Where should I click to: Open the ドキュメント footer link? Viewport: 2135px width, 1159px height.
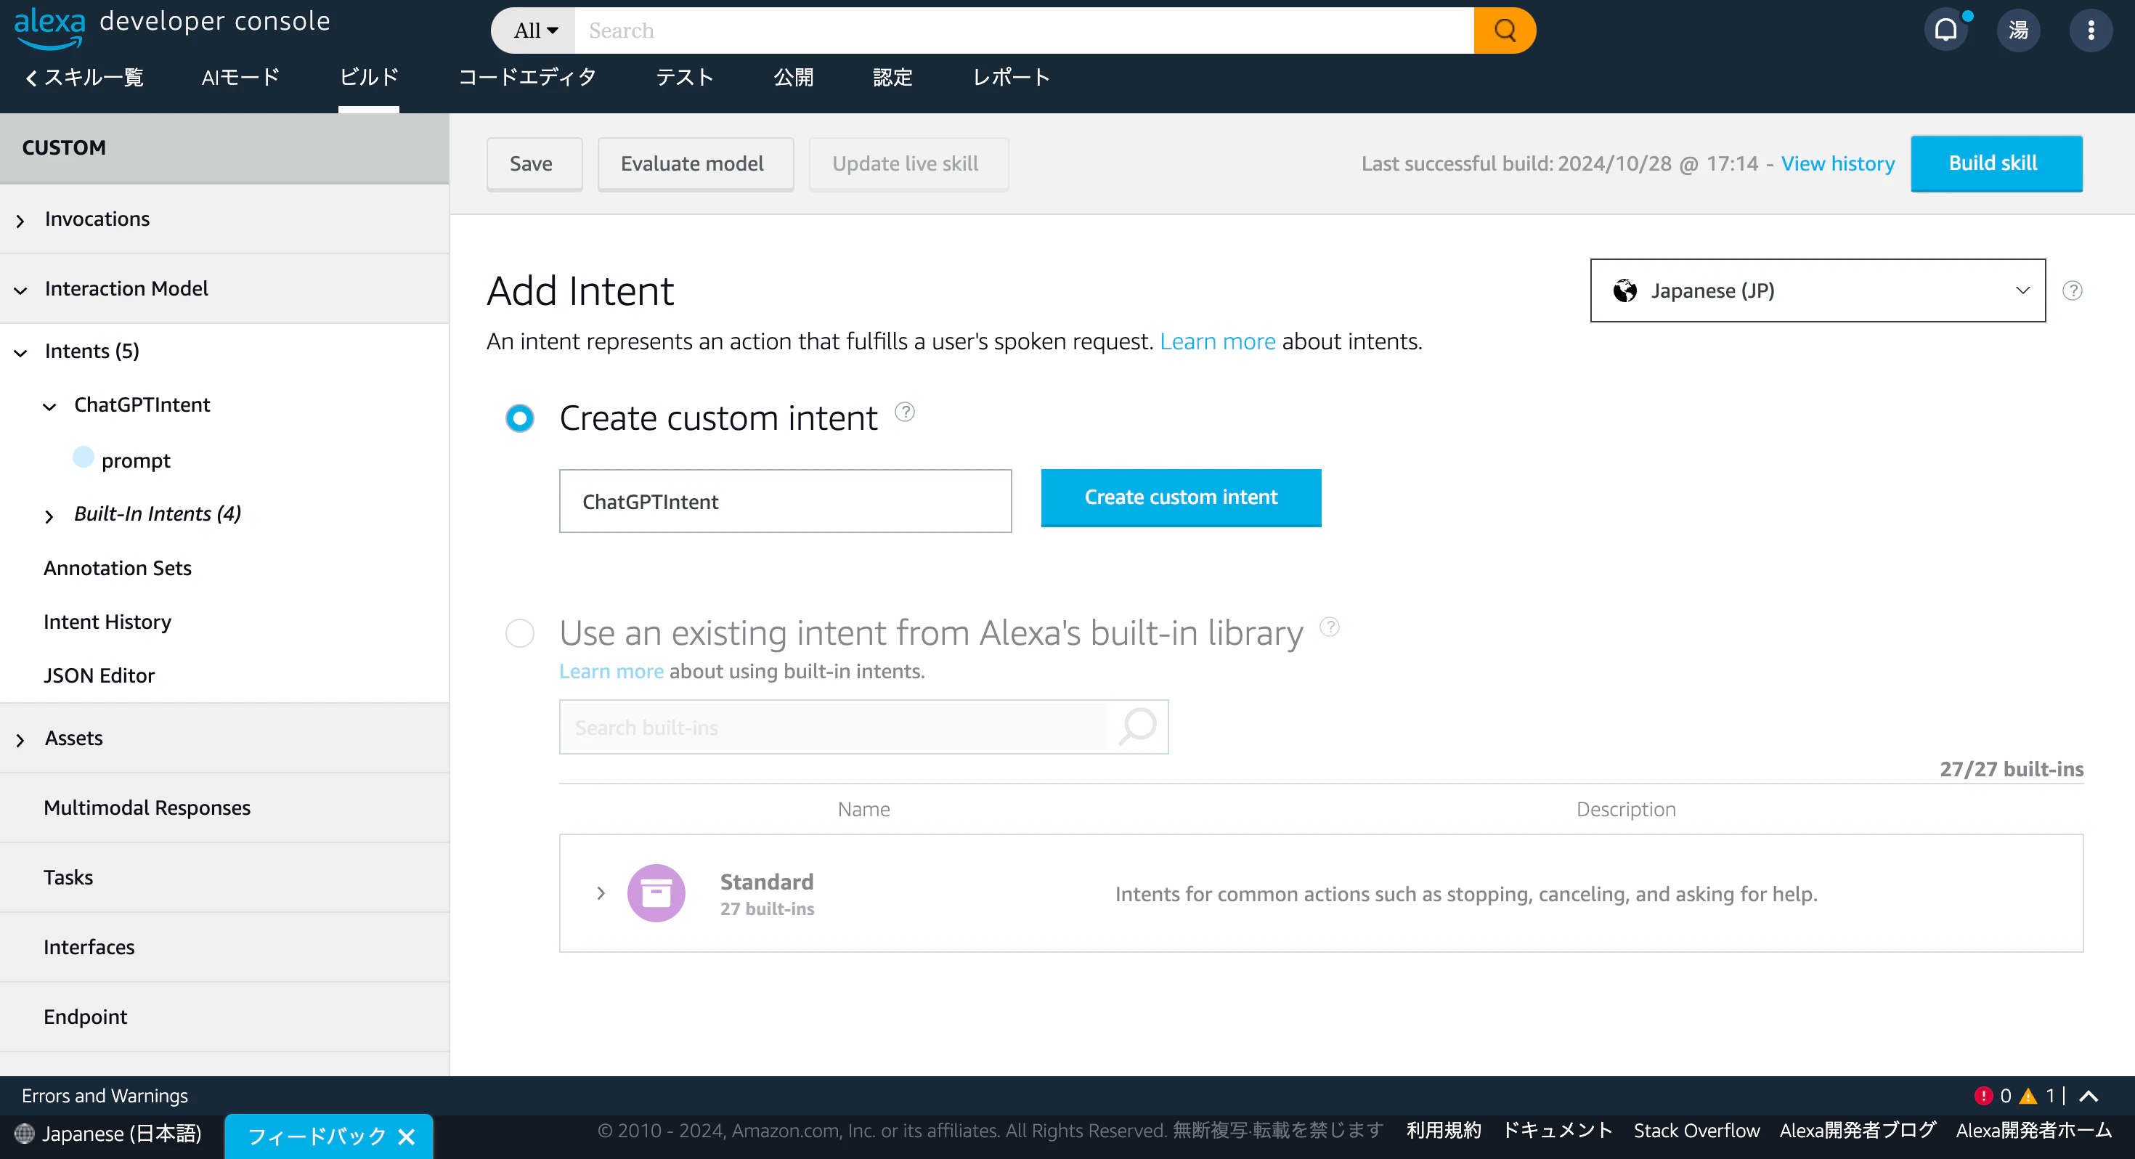1558,1131
